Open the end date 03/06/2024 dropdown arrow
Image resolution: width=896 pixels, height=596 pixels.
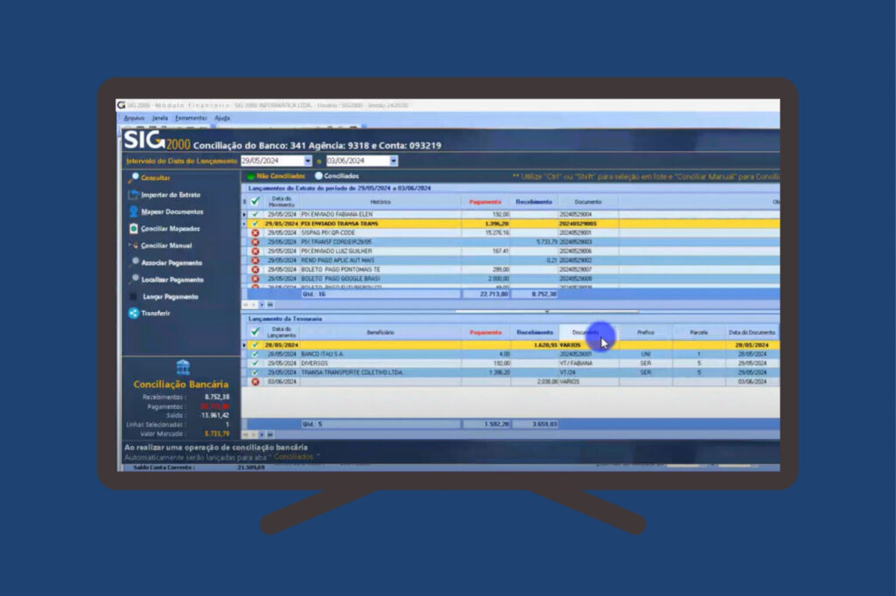(x=394, y=161)
